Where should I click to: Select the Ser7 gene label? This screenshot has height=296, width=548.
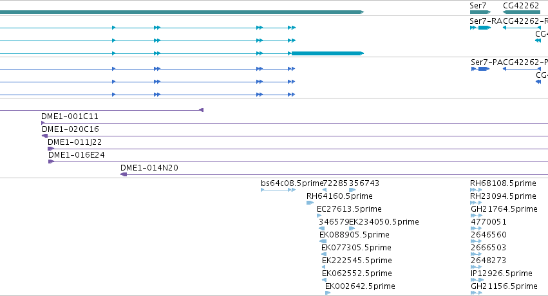pos(478,6)
